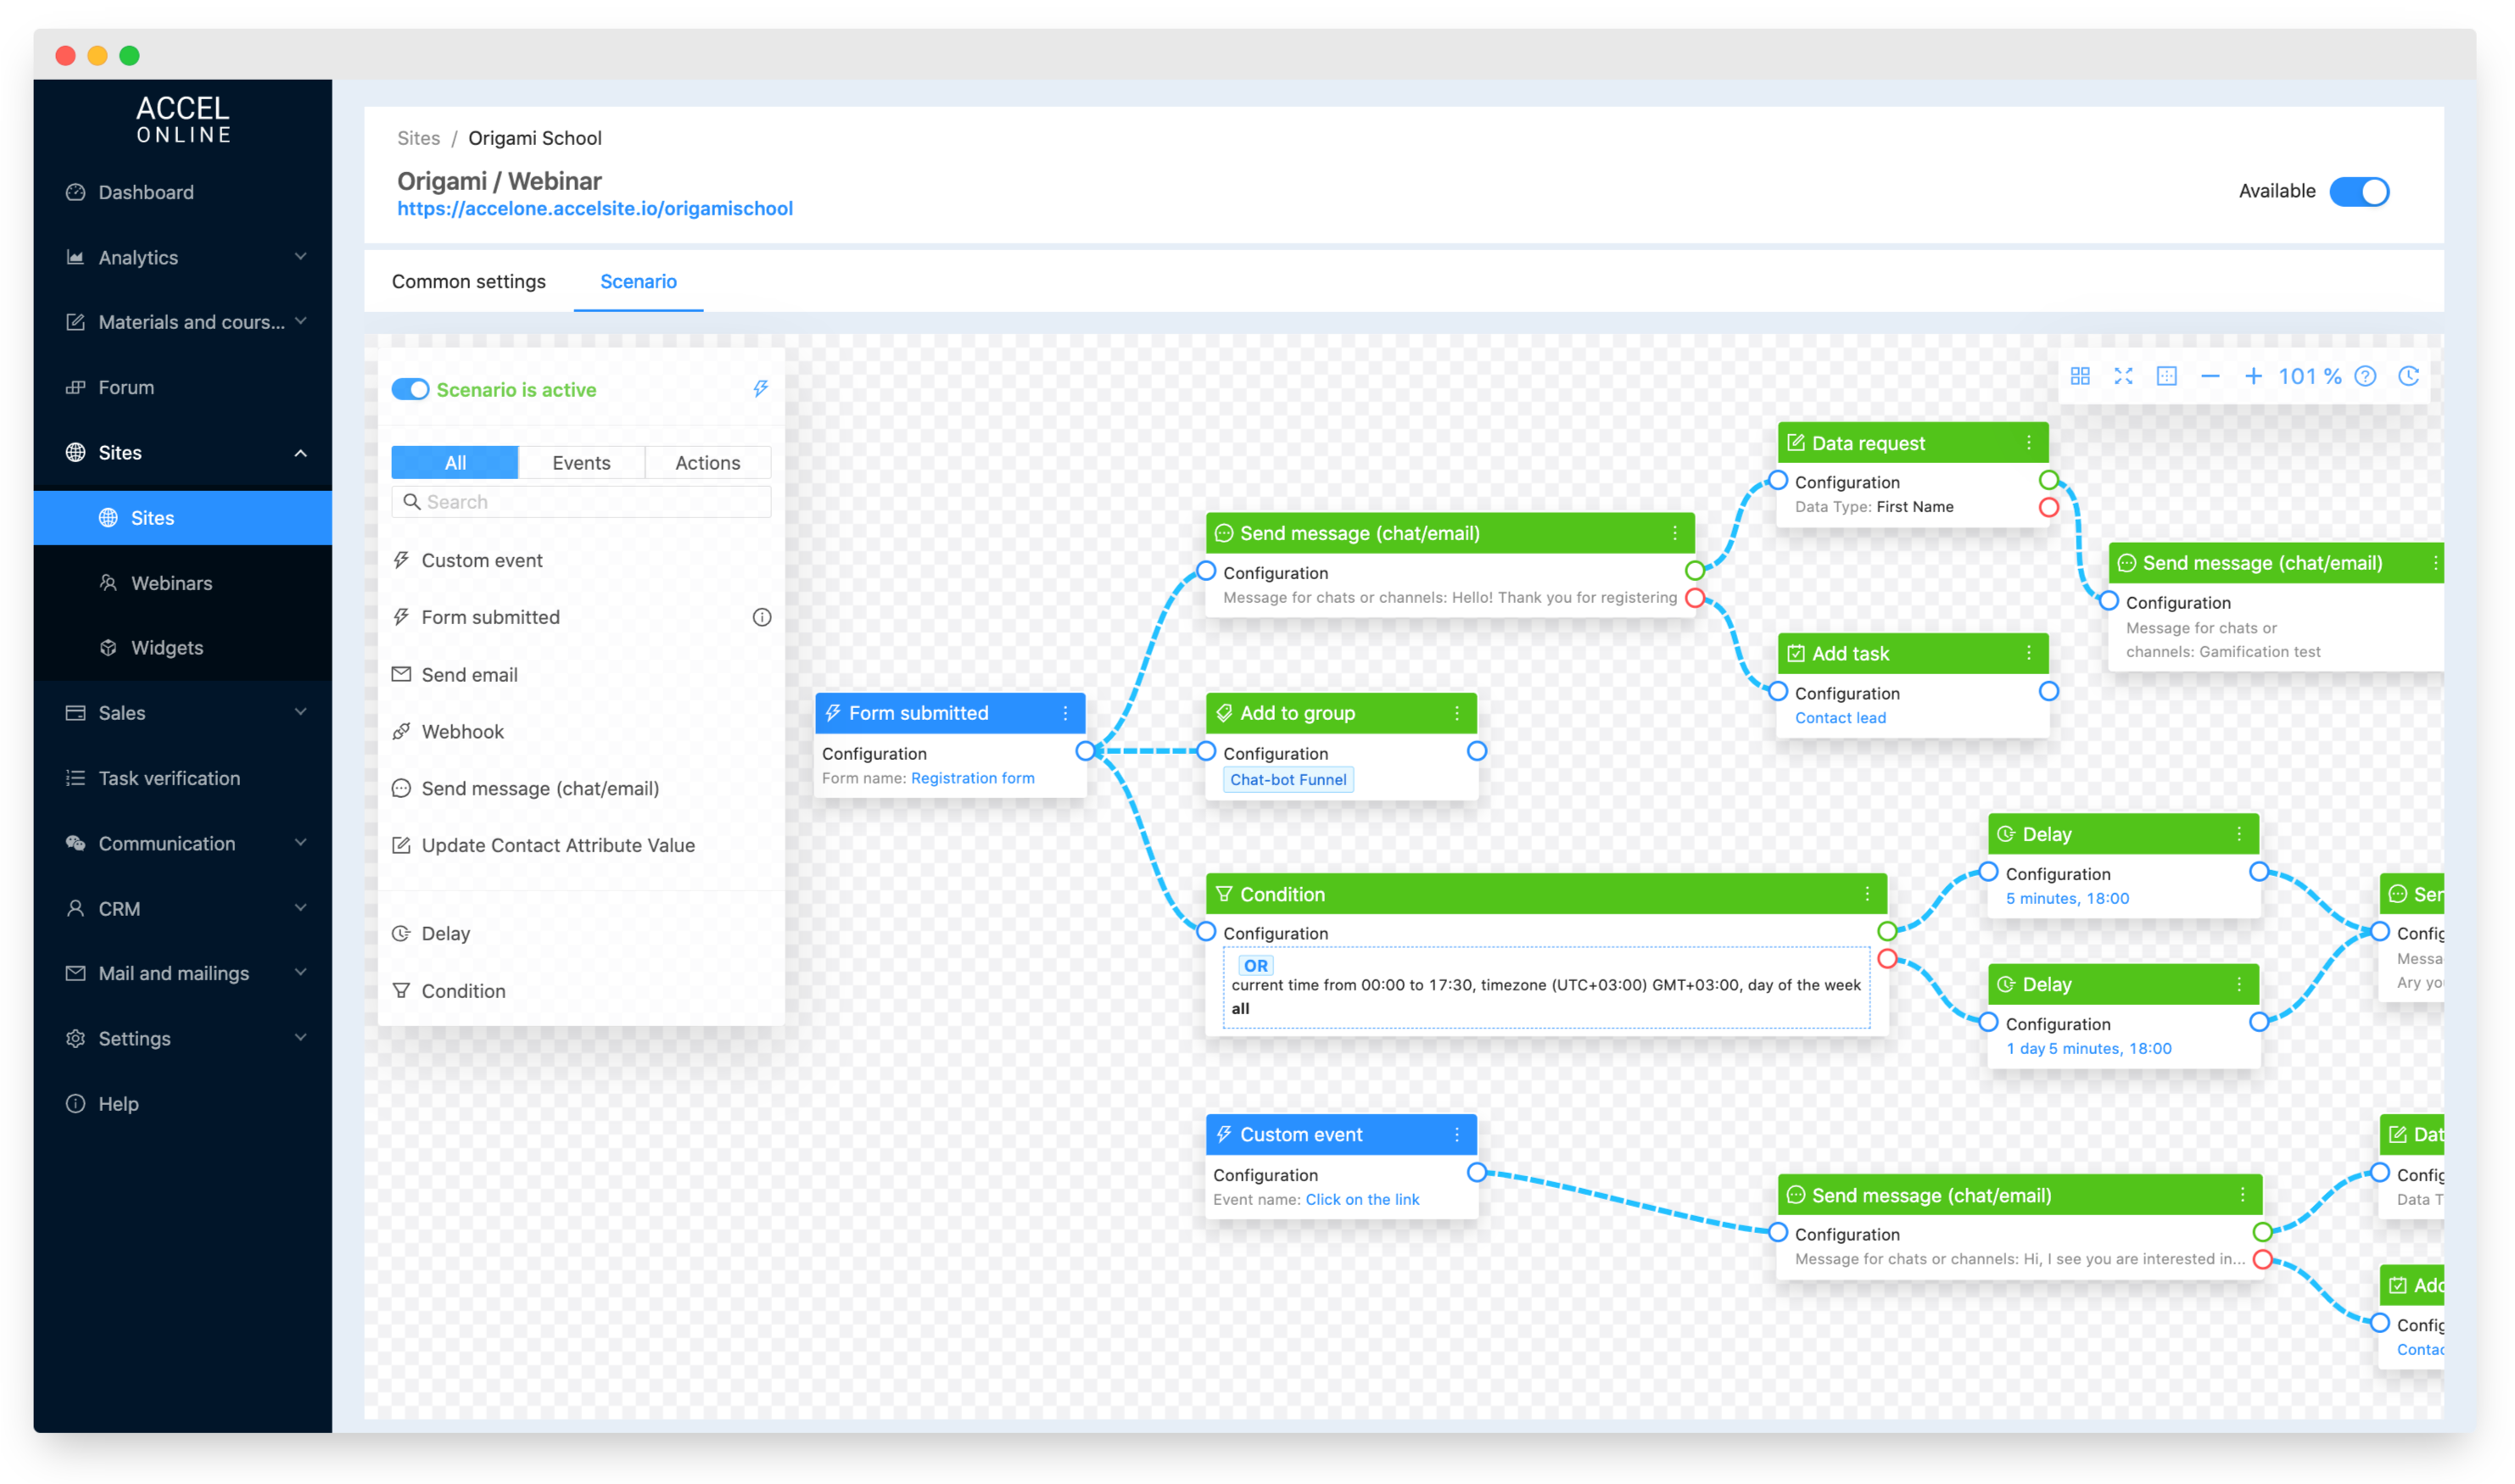This screenshot has width=2515, height=1484.
Task: Open menu of Delay node with 1 day
Action: 2240,985
